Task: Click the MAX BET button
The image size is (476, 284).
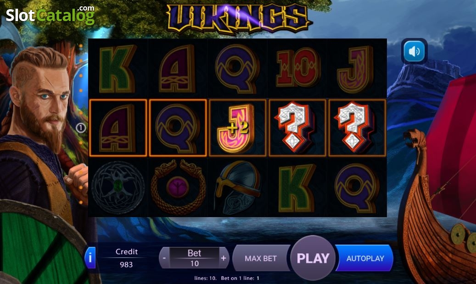Action: pyautogui.click(x=261, y=258)
